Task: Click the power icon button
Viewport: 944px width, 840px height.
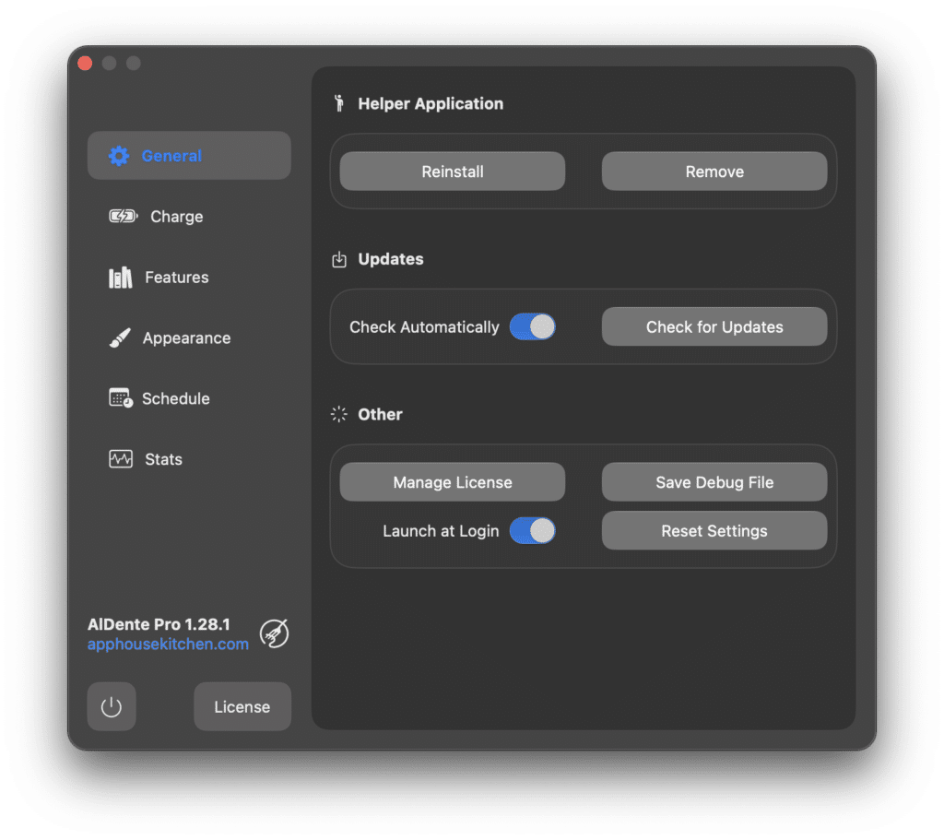Action: pos(112,707)
